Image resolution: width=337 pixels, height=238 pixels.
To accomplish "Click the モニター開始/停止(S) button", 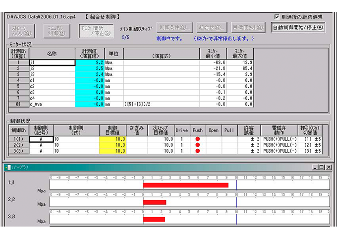I will point(96,31).
